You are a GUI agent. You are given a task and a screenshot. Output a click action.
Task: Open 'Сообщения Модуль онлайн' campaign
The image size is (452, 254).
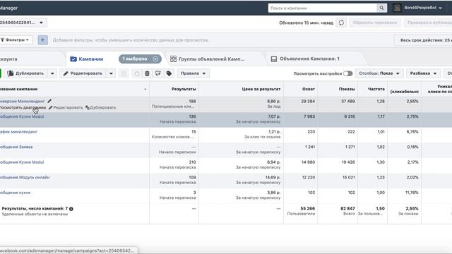[x=25, y=177]
